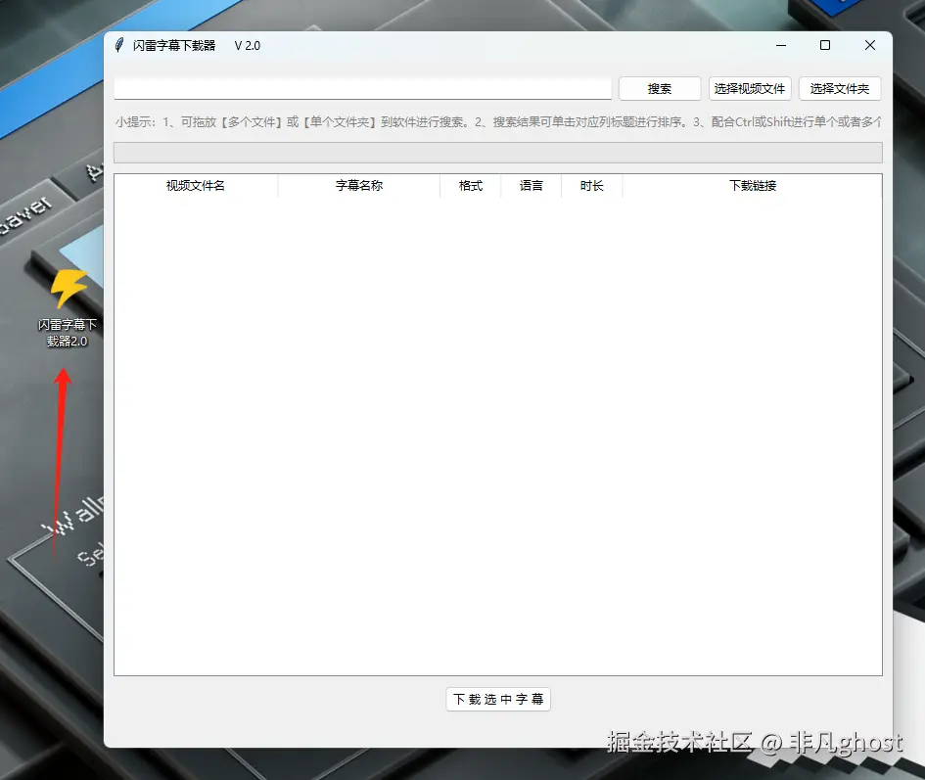The image size is (925, 780).
Task: Click inside the search input field
Action: [362, 88]
